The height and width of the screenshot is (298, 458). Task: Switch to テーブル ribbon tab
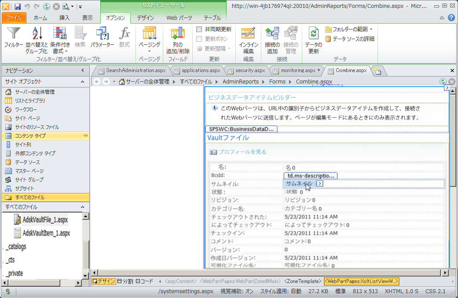click(213, 18)
